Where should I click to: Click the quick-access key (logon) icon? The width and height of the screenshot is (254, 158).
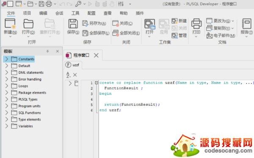pyautogui.click(x=78, y=4)
